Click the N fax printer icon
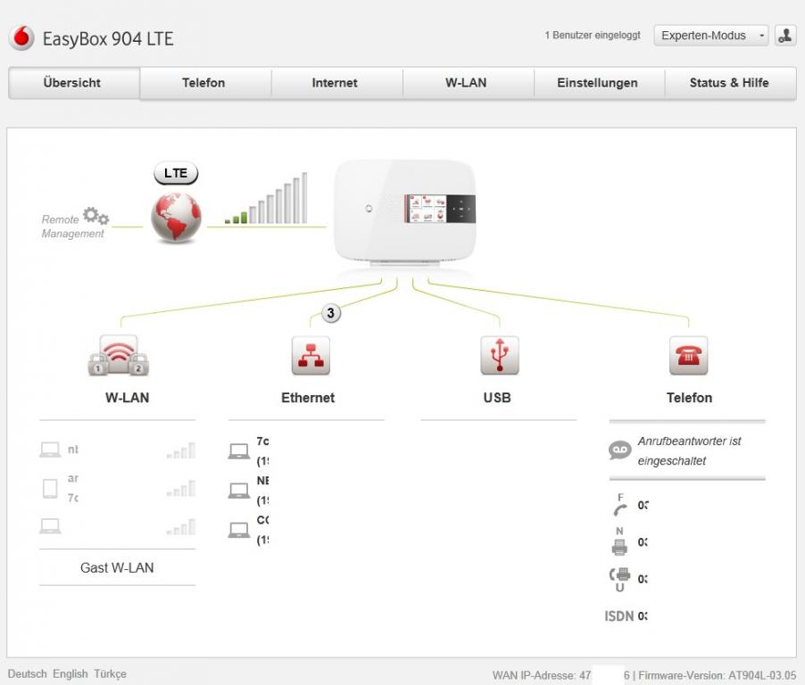This screenshot has height=685, width=805. [x=619, y=541]
